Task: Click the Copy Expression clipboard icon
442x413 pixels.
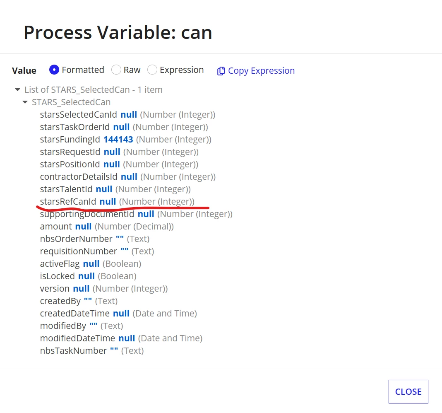Action: click(221, 71)
